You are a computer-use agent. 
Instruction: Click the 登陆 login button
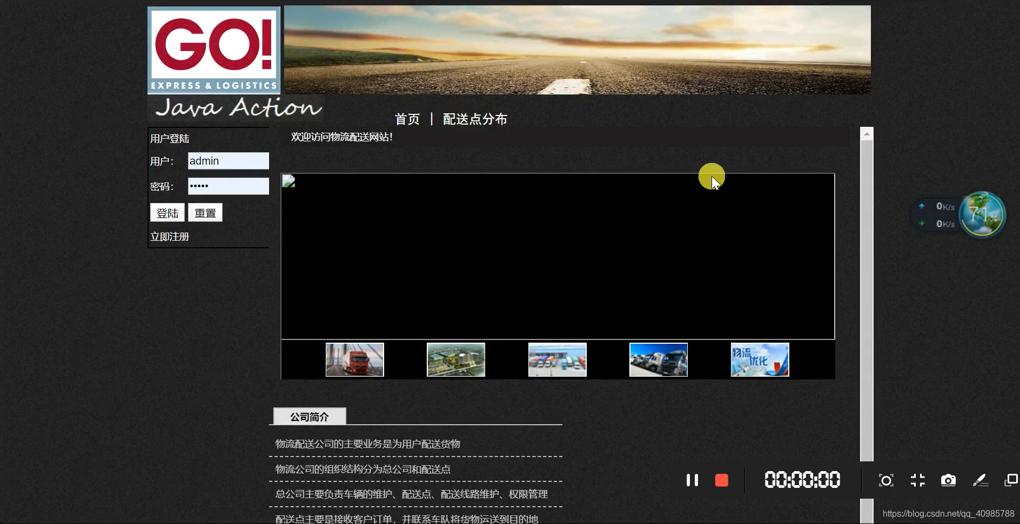[x=167, y=213]
